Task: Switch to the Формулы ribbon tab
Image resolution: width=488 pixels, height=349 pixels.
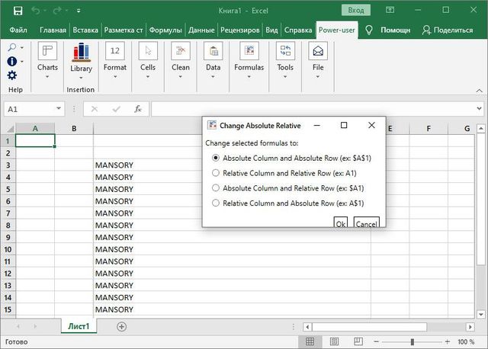Action: tap(165, 30)
